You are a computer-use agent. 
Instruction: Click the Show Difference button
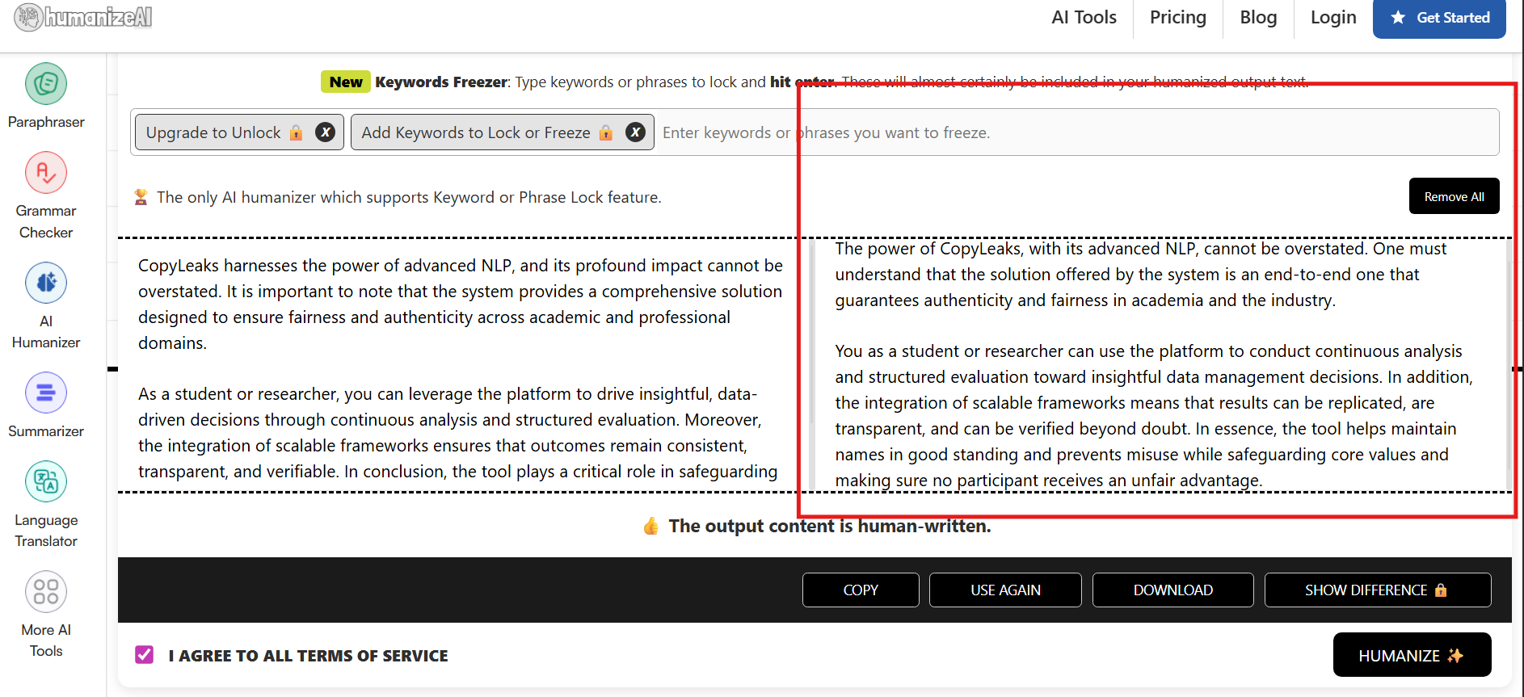(1377, 590)
